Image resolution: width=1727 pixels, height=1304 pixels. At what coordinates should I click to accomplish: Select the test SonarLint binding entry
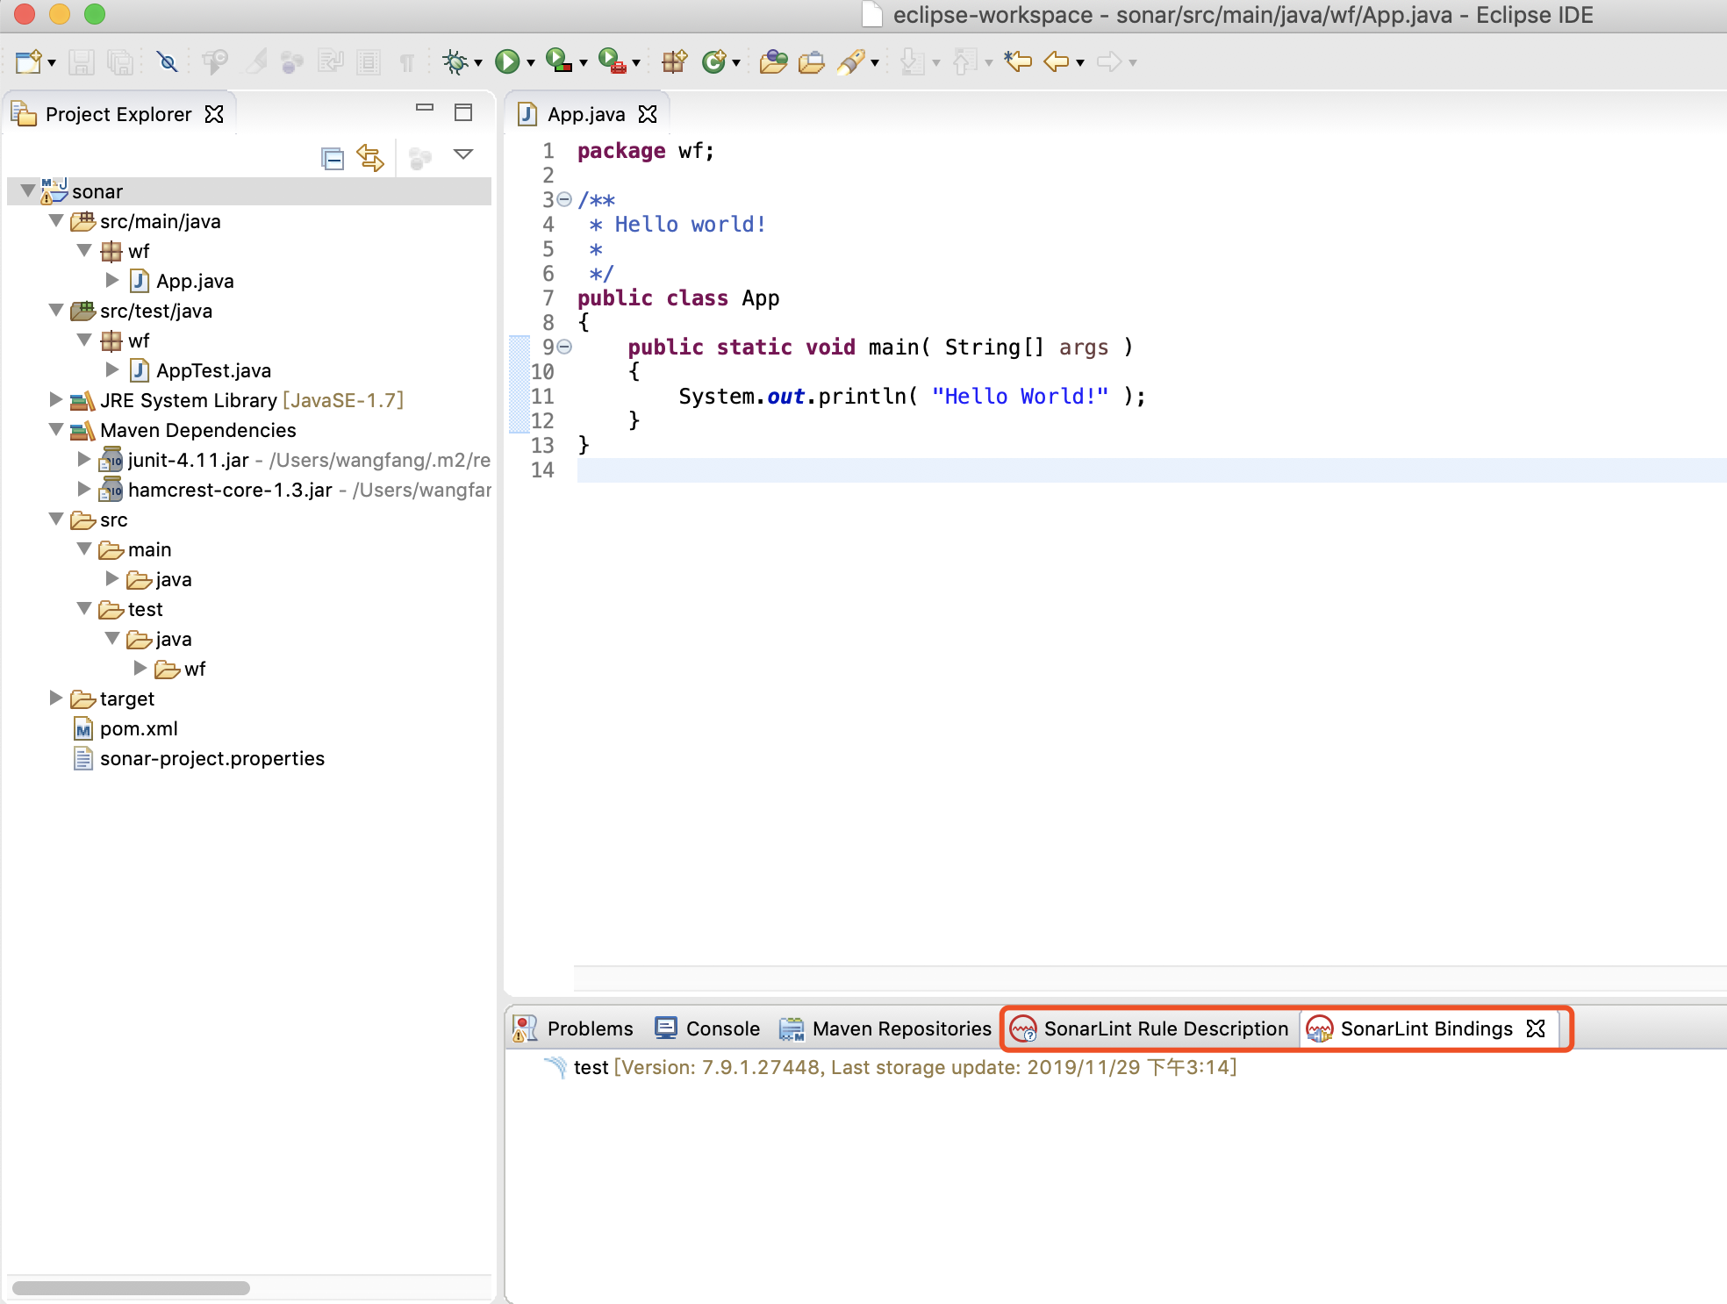591,1067
